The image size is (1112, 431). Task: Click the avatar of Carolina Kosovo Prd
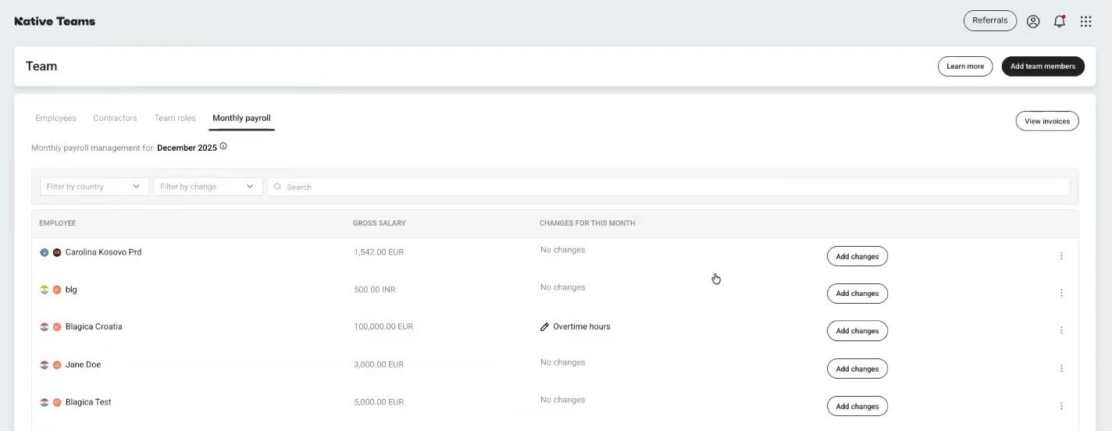point(57,252)
